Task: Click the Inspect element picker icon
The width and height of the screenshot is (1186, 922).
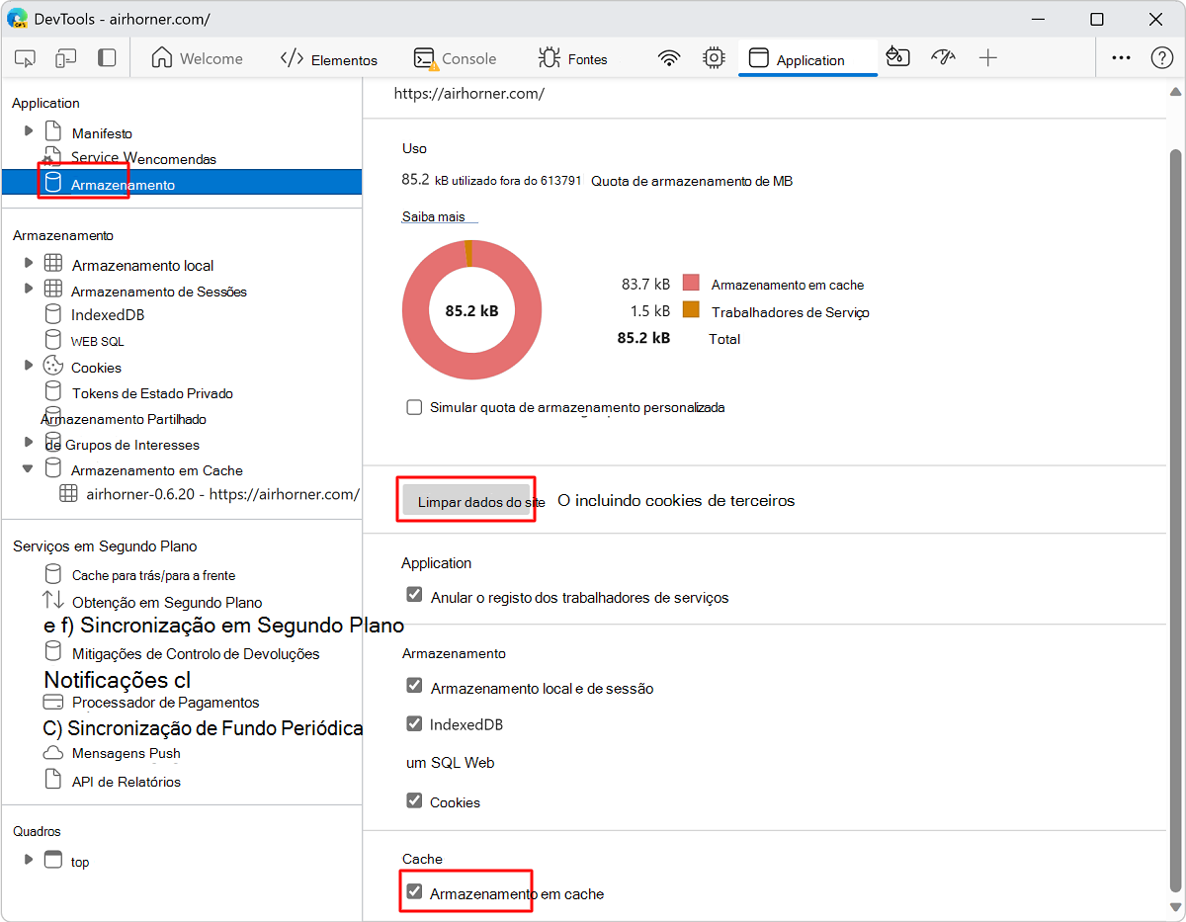Action: 26,58
